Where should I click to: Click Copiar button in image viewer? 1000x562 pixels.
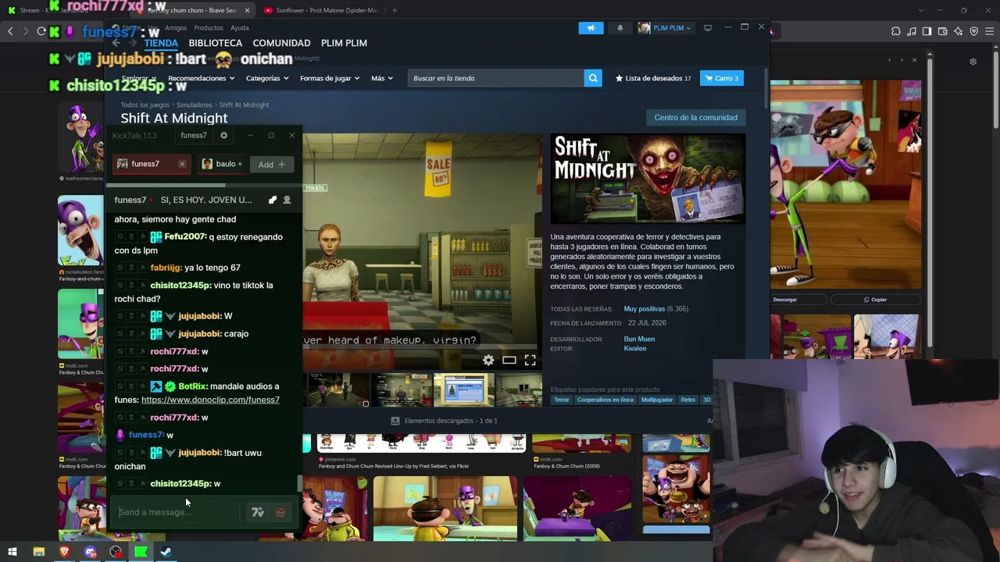[875, 300]
